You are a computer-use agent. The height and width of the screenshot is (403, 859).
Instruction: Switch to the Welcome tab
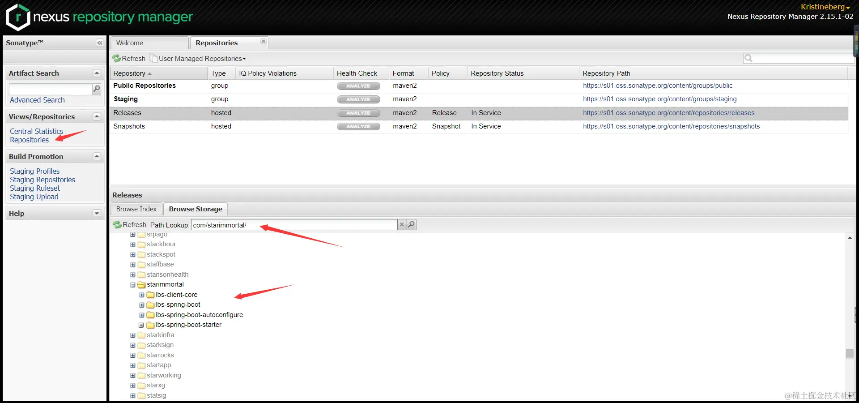point(149,43)
